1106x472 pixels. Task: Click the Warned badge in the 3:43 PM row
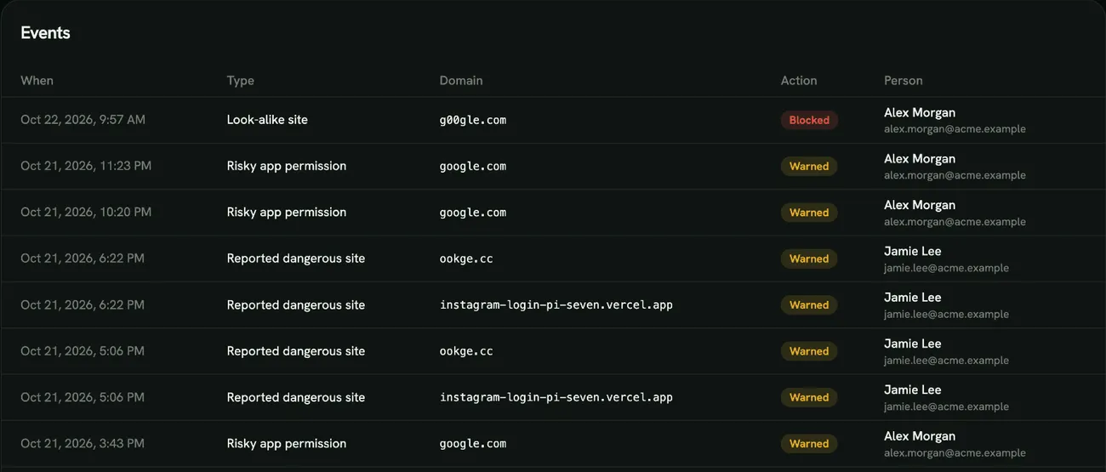tap(809, 444)
